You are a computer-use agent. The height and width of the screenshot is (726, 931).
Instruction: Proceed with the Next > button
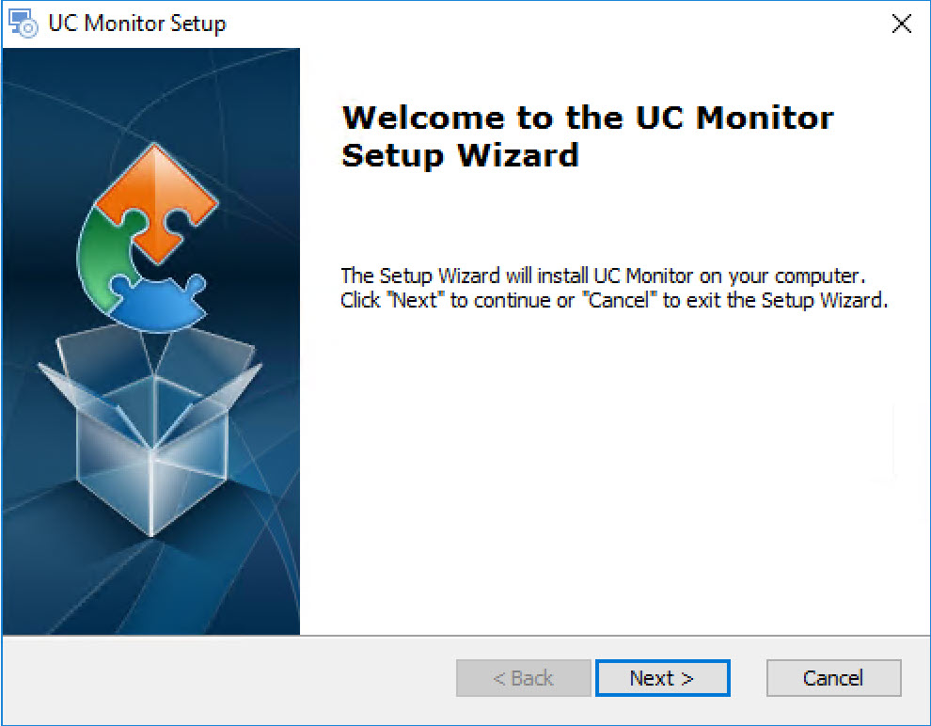click(x=663, y=677)
